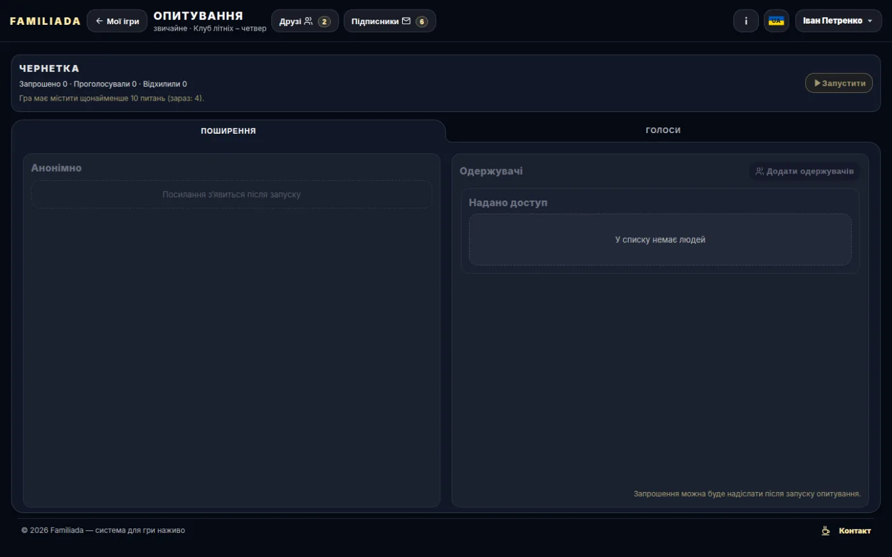Switch to the ПОШИРЕННЯ tab
Image resolution: width=892 pixels, height=557 pixels.
coord(228,130)
